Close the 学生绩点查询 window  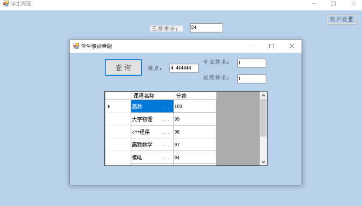point(292,46)
